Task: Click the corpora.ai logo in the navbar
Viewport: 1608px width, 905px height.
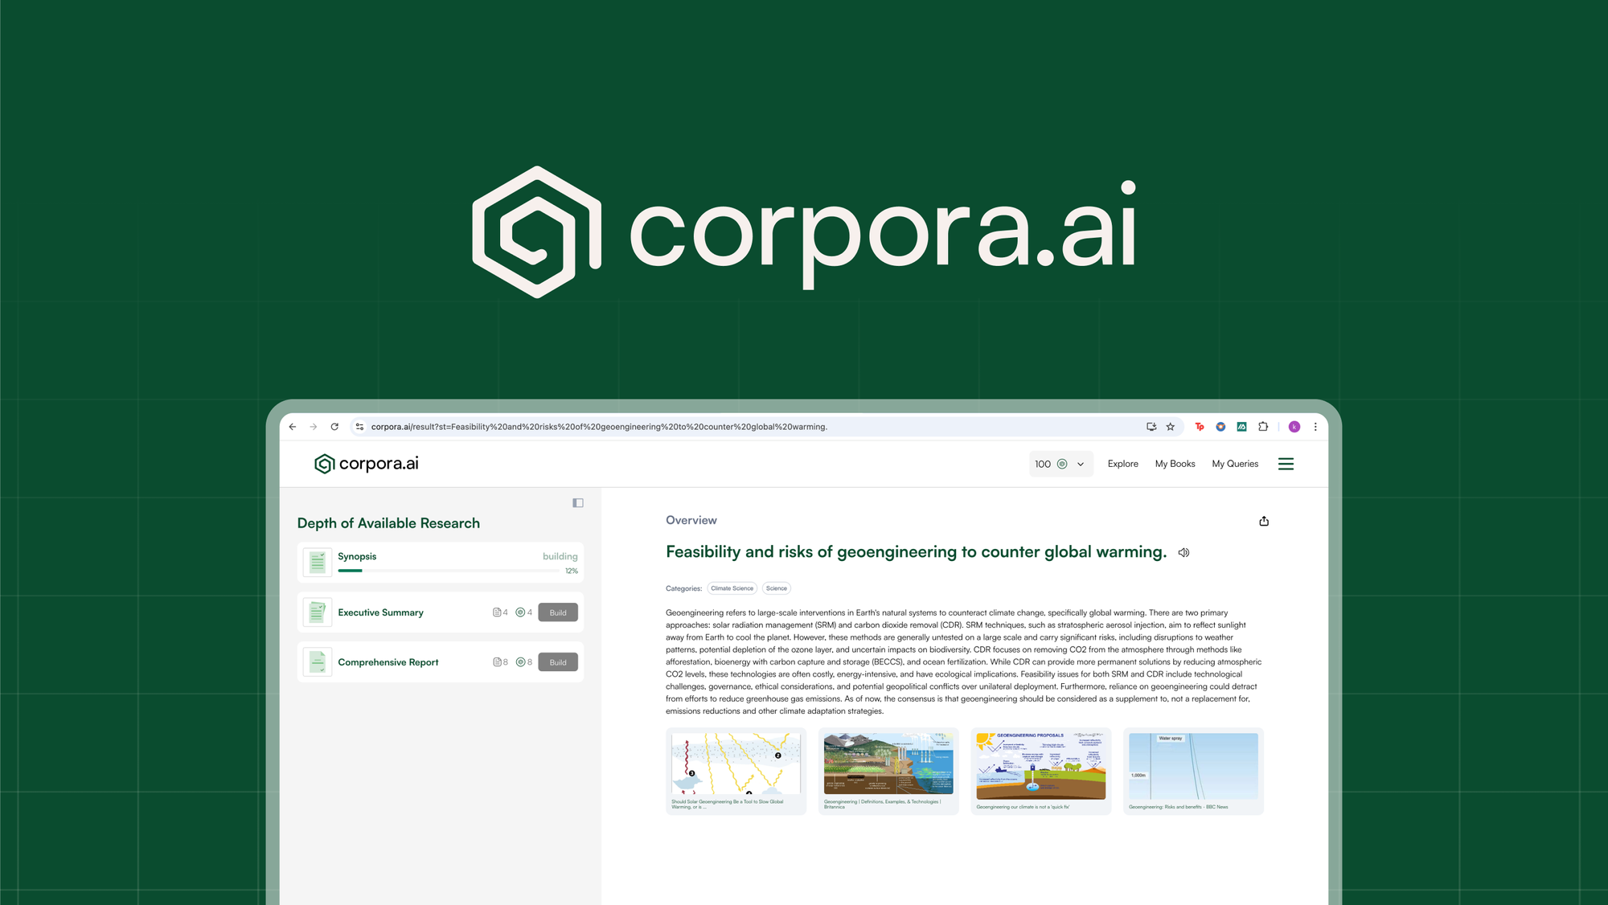Action: click(x=366, y=464)
